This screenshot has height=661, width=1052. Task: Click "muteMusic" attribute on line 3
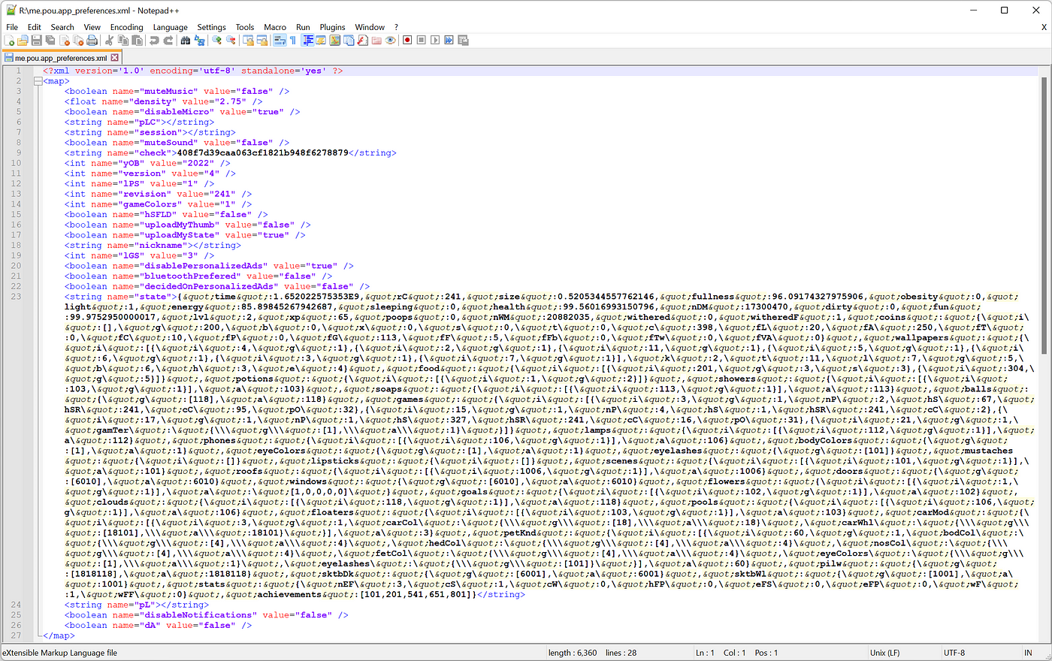click(x=168, y=91)
